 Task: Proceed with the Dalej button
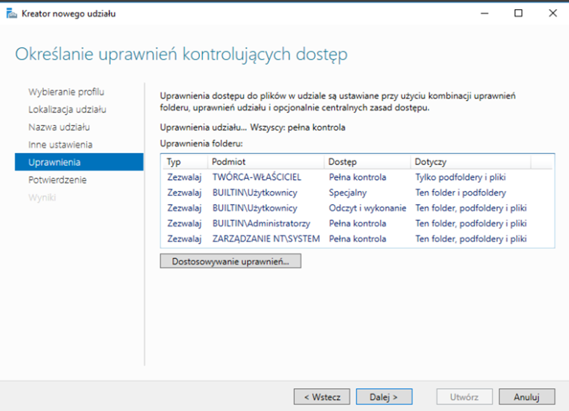[384, 397]
